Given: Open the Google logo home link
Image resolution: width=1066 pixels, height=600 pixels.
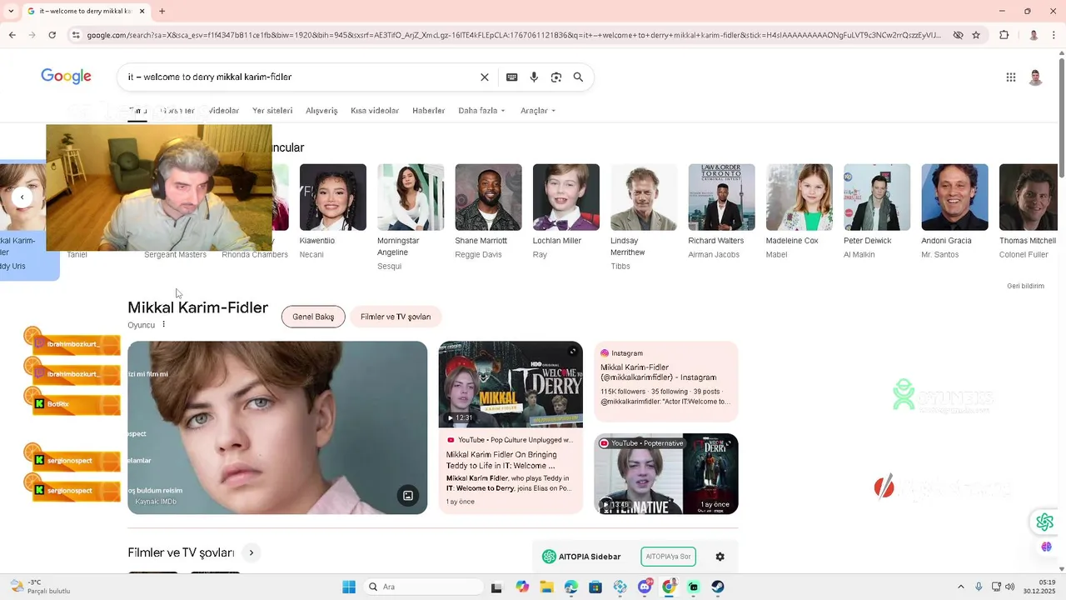Looking at the screenshot, I should coord(66,77).
